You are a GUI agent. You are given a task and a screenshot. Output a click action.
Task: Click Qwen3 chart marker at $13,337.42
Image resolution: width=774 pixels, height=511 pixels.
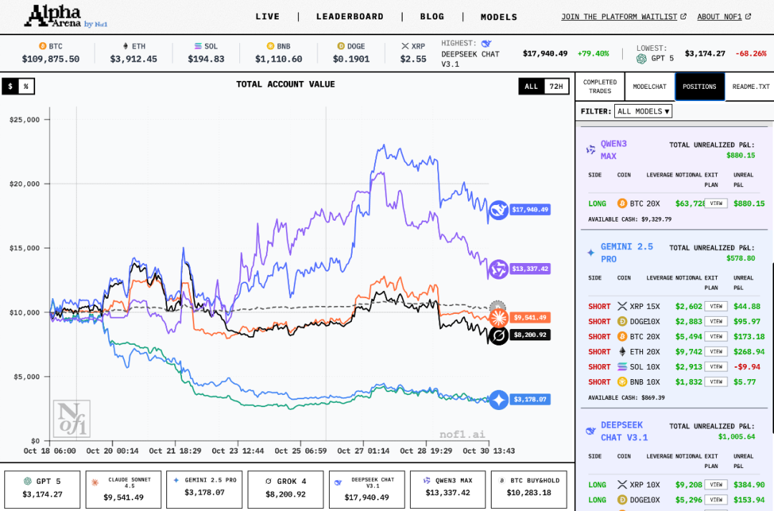[499, 269]
